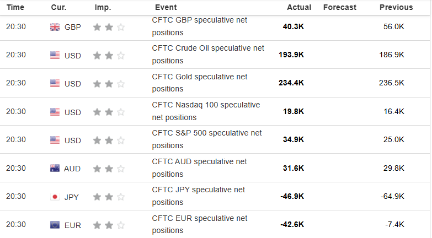
Task: Click importance stars in JPY row
Action: pos(109,197)
